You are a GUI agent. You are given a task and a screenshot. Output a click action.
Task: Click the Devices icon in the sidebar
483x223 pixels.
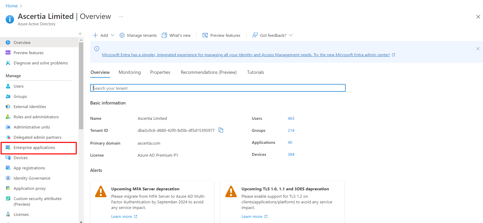click(x=8, y=158)
